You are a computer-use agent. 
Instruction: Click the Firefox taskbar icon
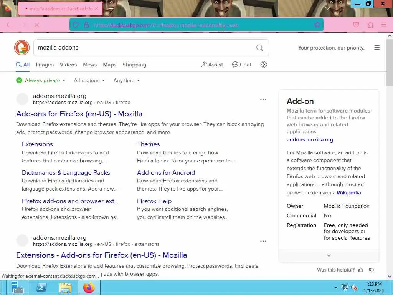(89, 287)
